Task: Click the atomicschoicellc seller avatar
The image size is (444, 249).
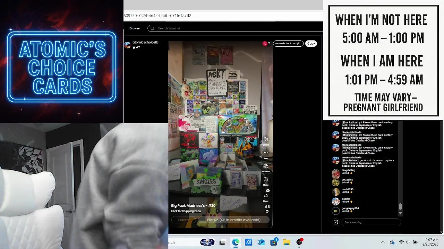Action: tap(127, 45)
